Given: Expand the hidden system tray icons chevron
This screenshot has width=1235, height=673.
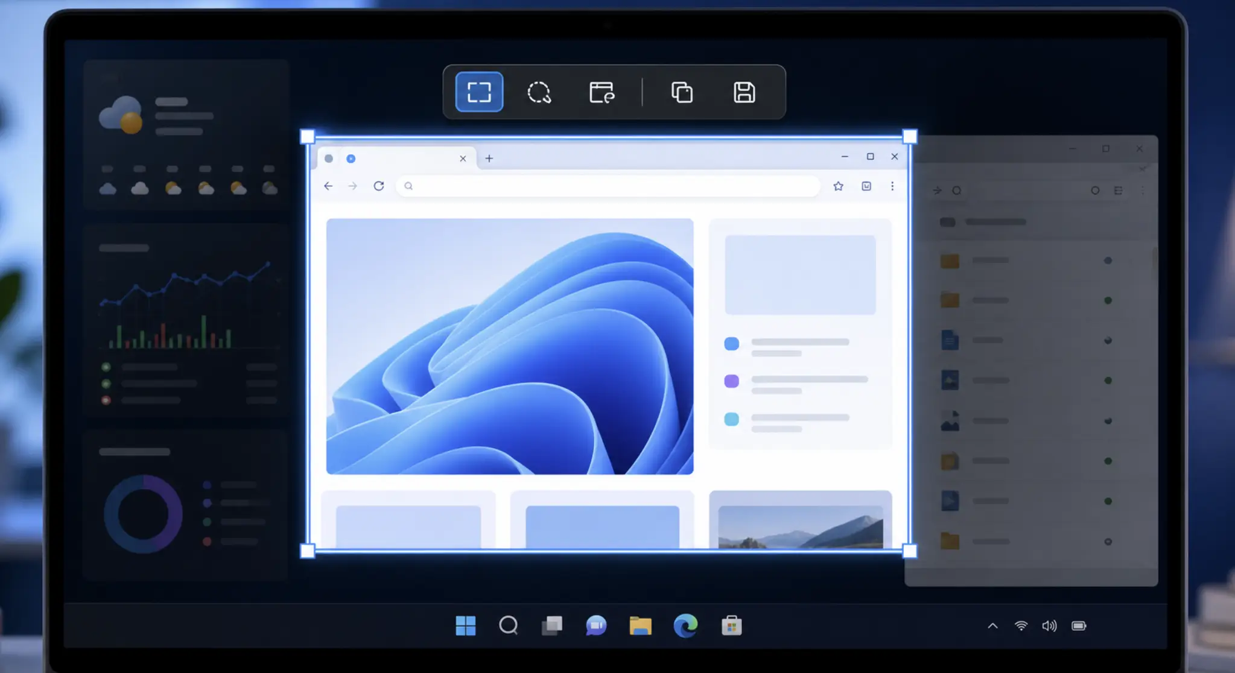Looking at the screenshot, I should coord(992,626).
